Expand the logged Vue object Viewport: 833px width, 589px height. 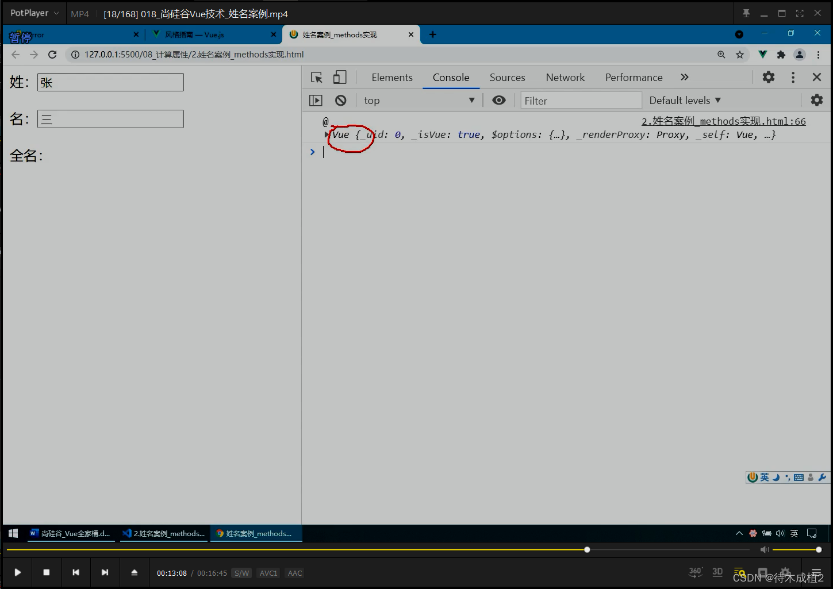(327, 134)
